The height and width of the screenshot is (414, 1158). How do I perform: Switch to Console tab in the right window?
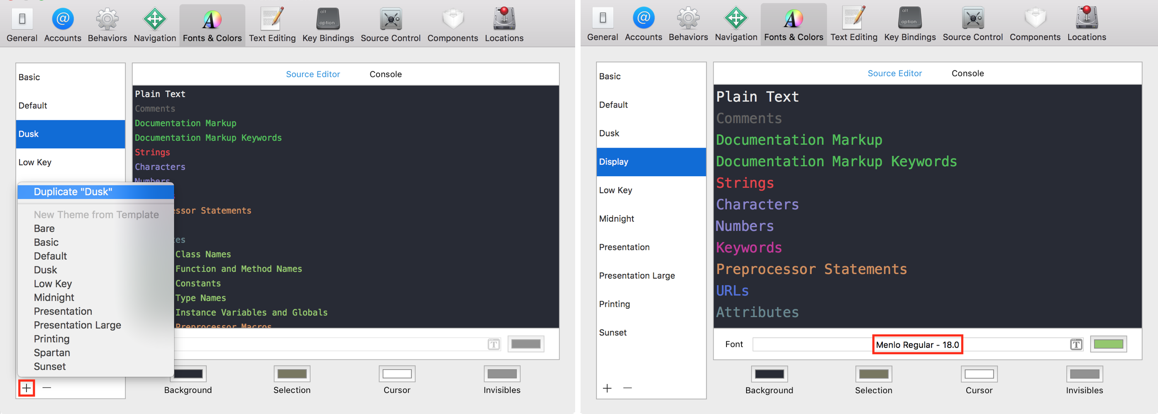pos(967,73)
